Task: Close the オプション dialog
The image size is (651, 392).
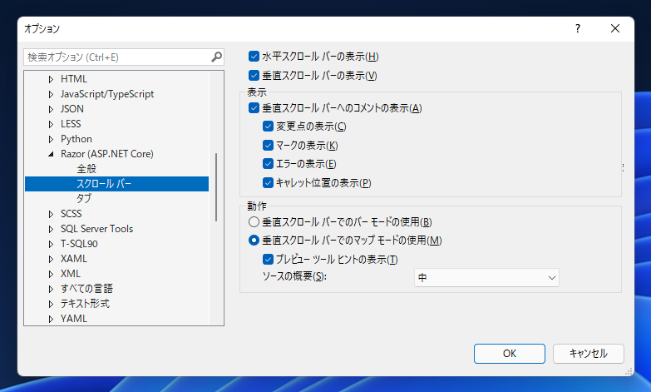Action: click(x=615, y=28)
